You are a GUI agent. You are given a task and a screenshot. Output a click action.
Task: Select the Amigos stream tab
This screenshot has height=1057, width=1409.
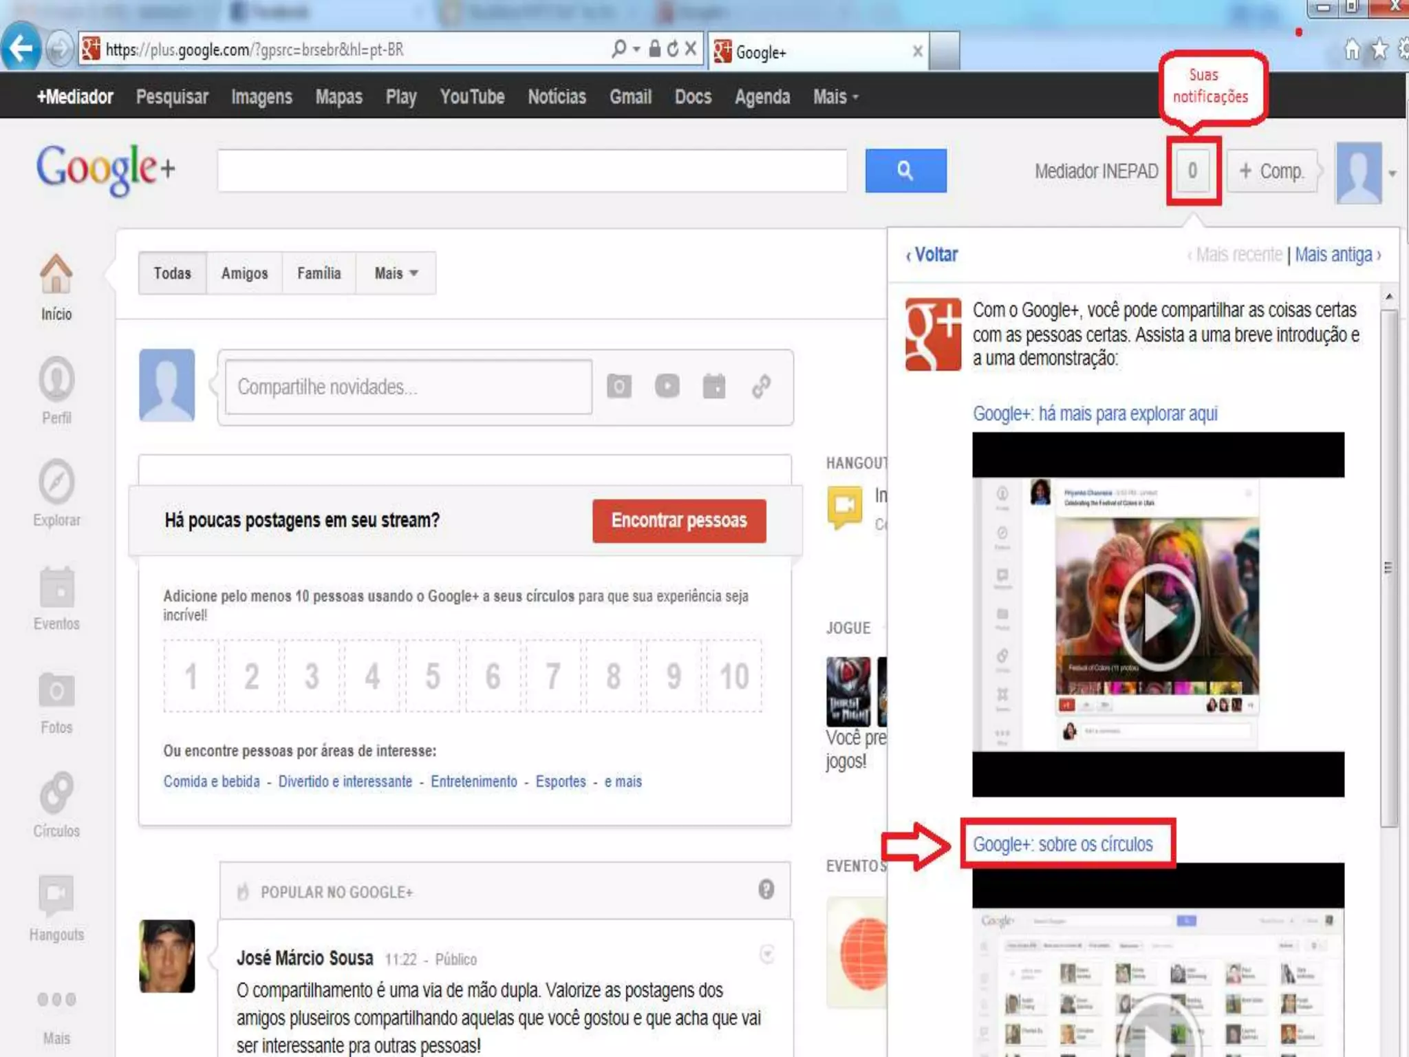[x=244, y=273]
